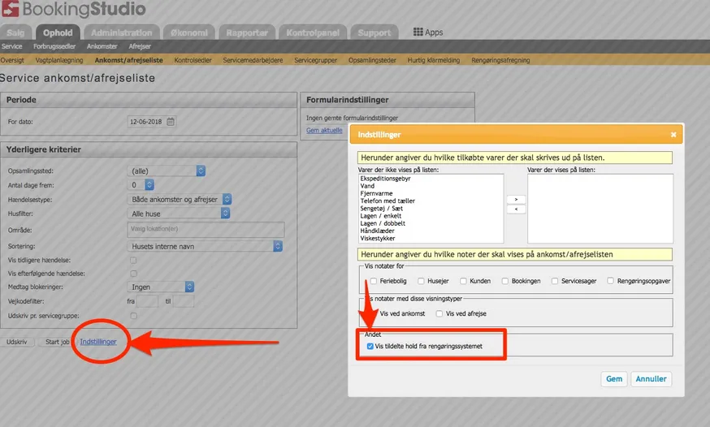Close the Indstillinger dialog with X
Image resolution: width=710 pixels, height=427 pixels.
click(x=673, y=134)
